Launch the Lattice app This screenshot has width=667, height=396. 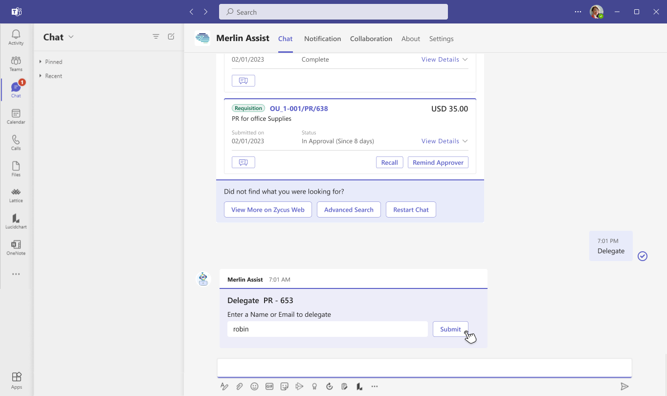pos(16,195)
